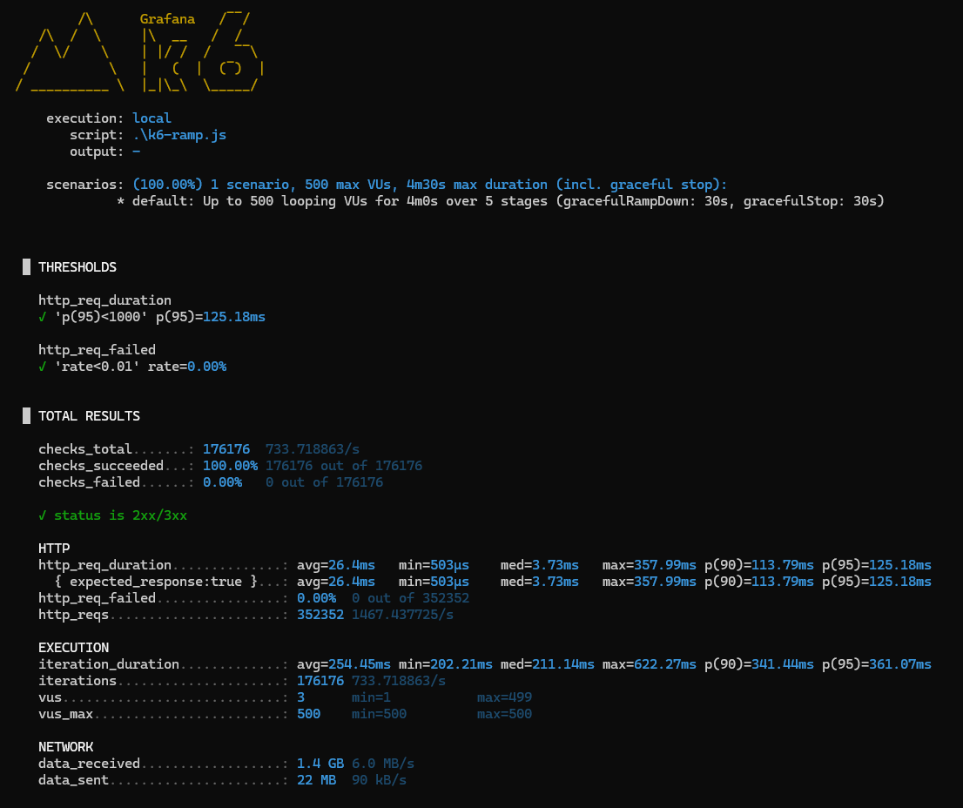963x808 pixels.
Task: Select 'p(95)=125.18ms' in the expected_response row
Action: pos(877,582)
